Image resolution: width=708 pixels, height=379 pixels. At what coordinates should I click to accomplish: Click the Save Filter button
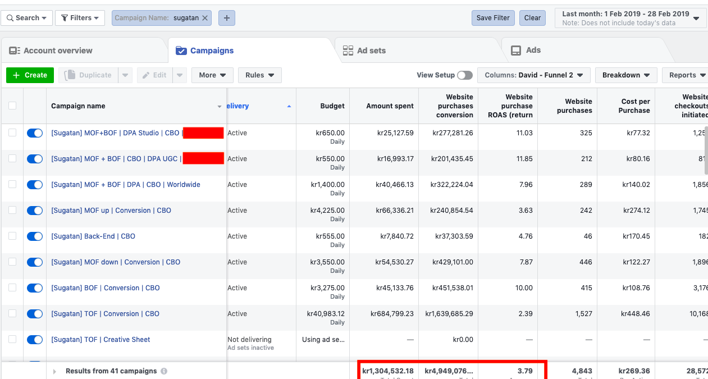pyautogui.click(x=492, y=17)
